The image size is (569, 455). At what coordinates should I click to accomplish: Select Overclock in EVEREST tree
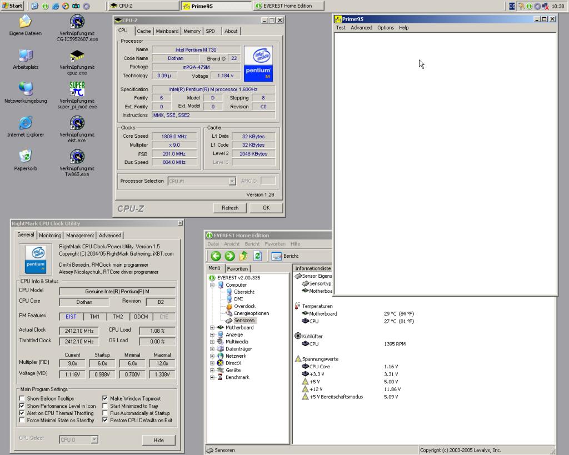pos(244,306)
